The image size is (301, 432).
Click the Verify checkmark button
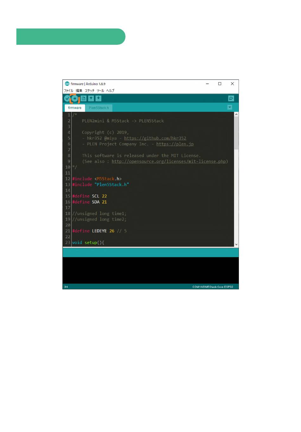pyautogui.click(x=67, y=98)
